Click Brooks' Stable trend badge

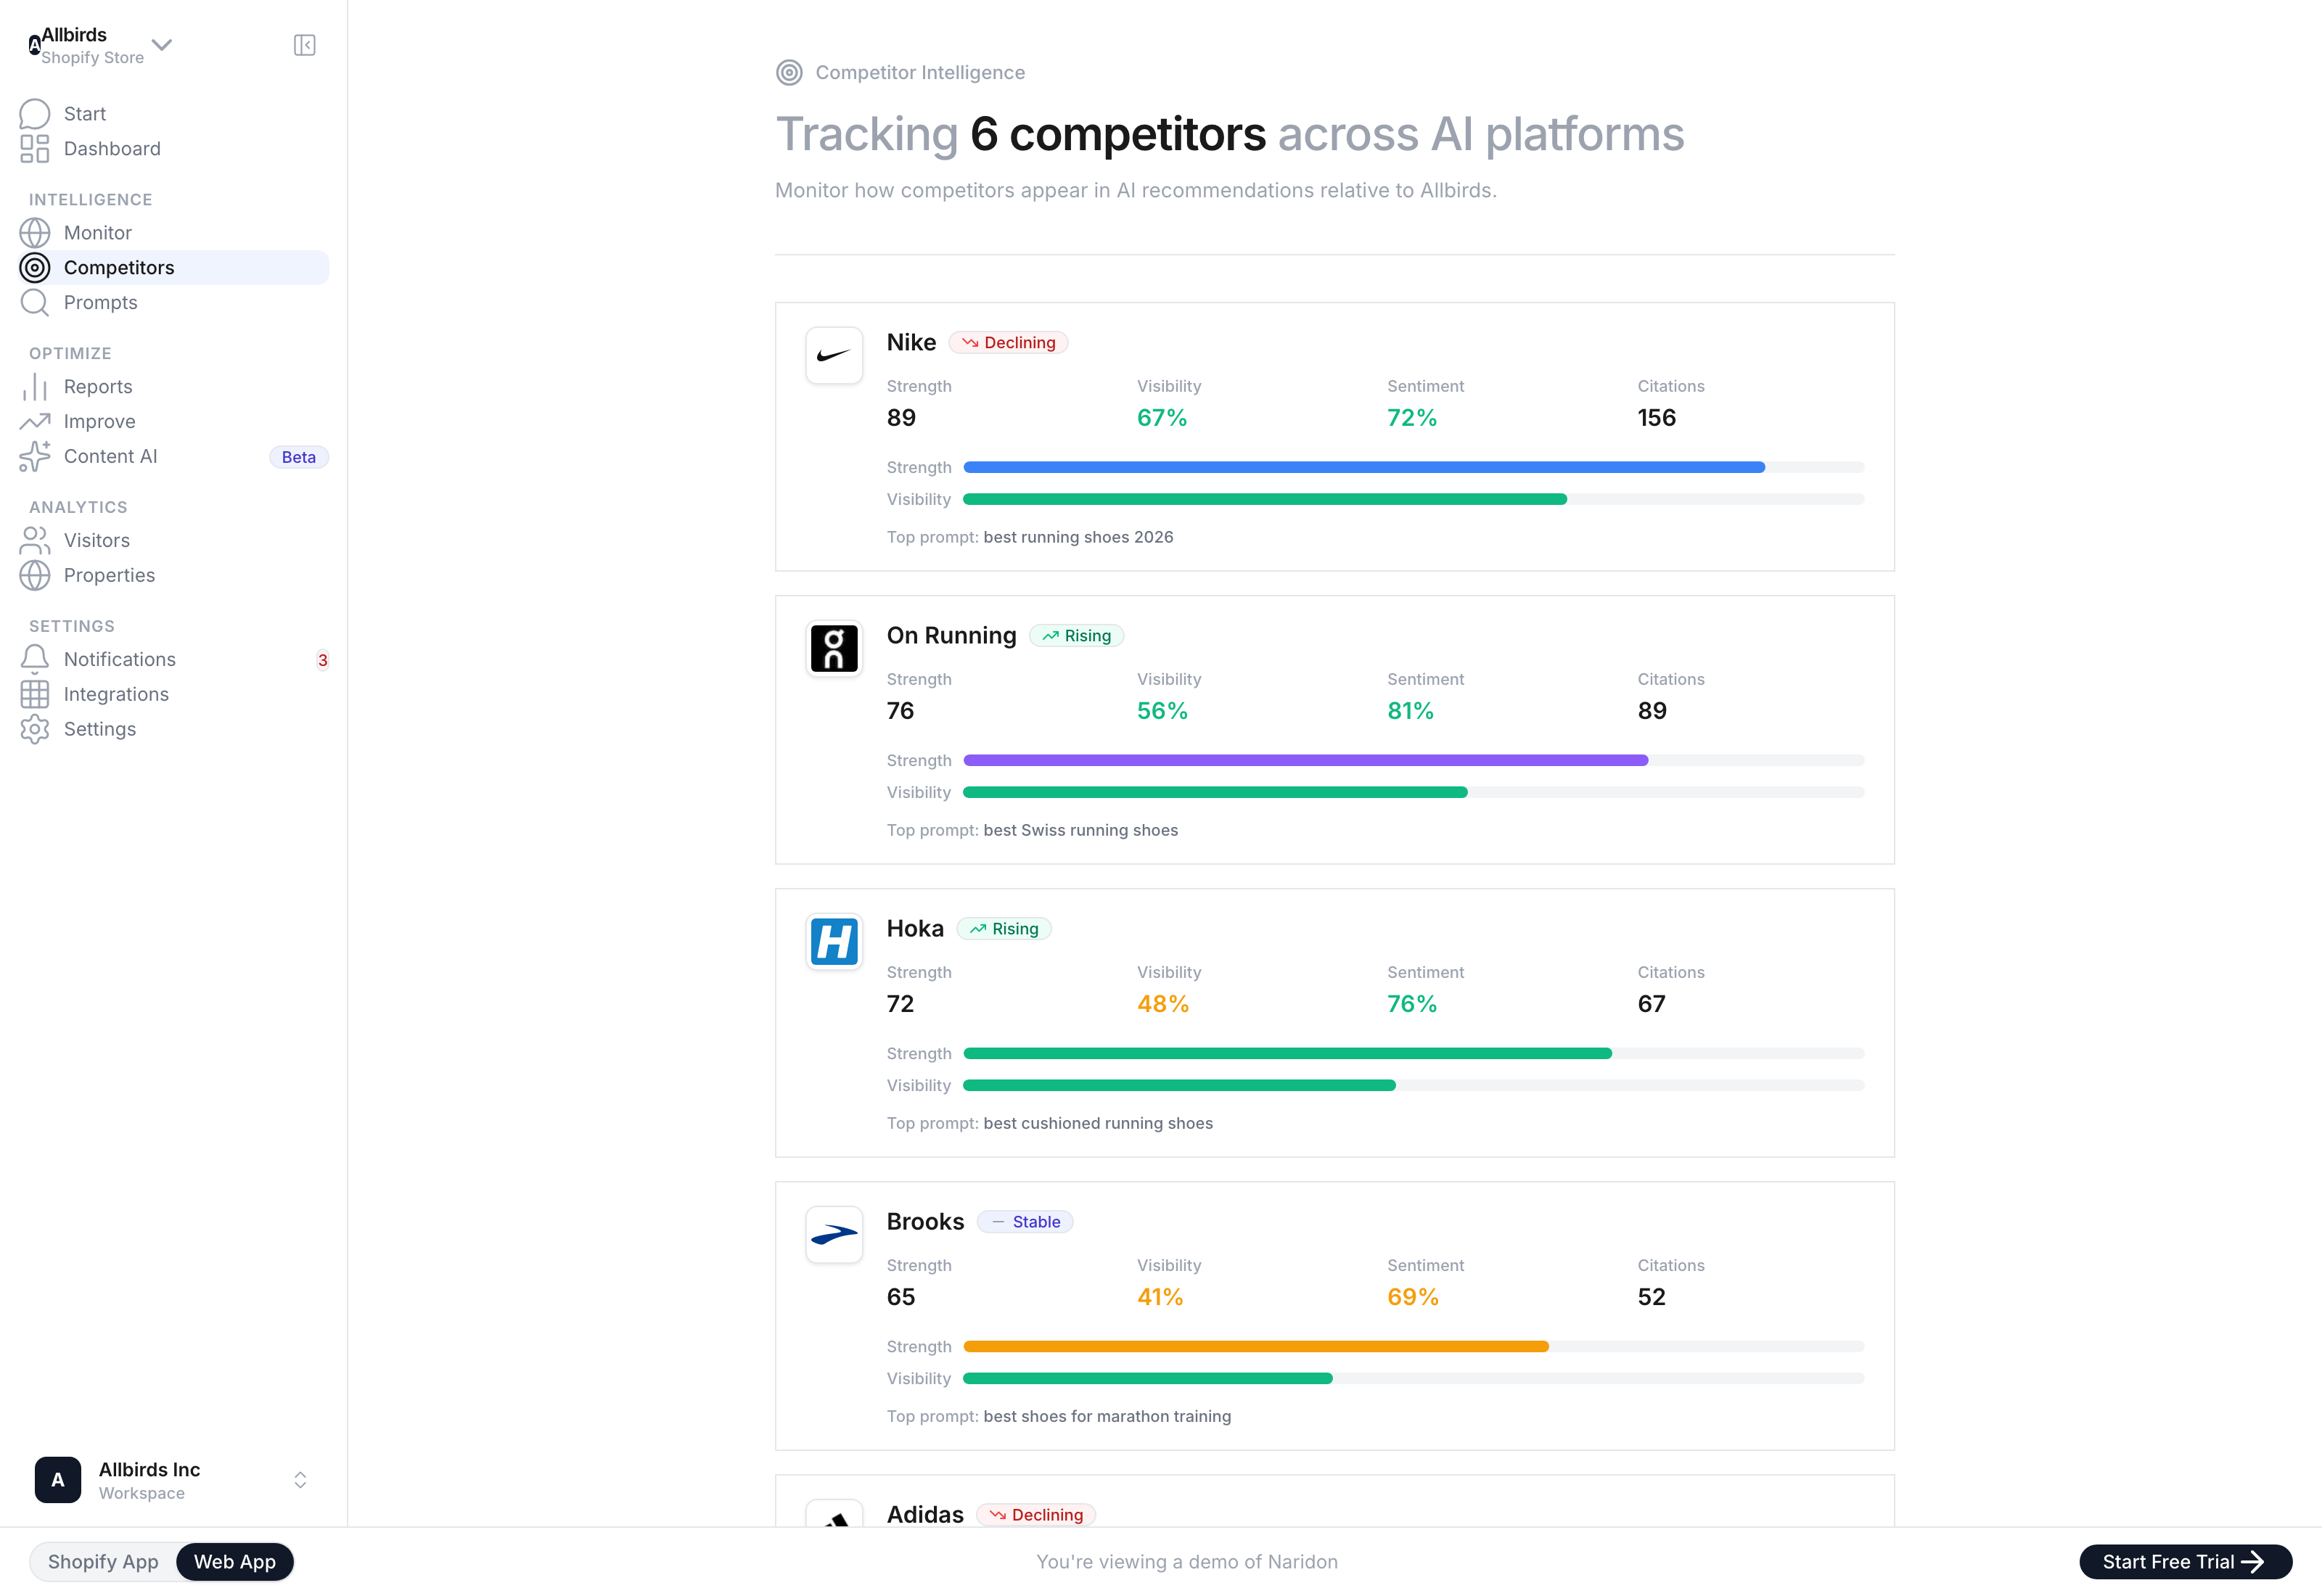point(1025,1222)
